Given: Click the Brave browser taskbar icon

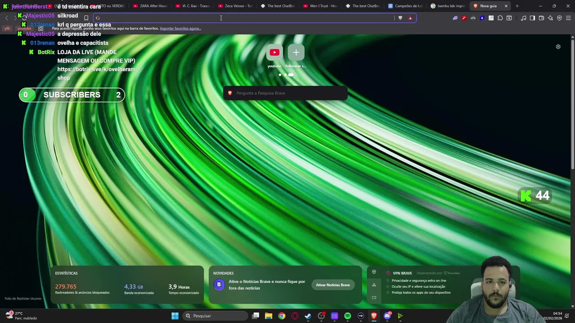Looking at the screenshot, I should click(x=374, y=316).
